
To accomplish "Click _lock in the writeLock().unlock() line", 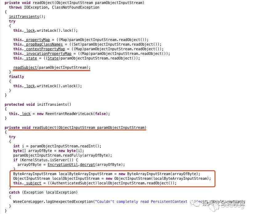I will pyautogui.click(x=30, y=86).
